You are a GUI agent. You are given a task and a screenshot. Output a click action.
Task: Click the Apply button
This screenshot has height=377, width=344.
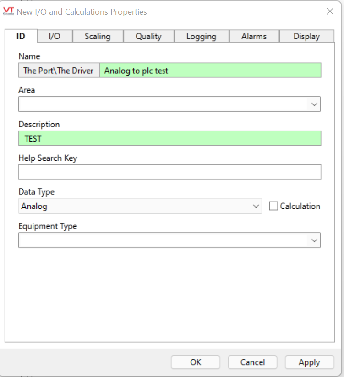[309, 362]
